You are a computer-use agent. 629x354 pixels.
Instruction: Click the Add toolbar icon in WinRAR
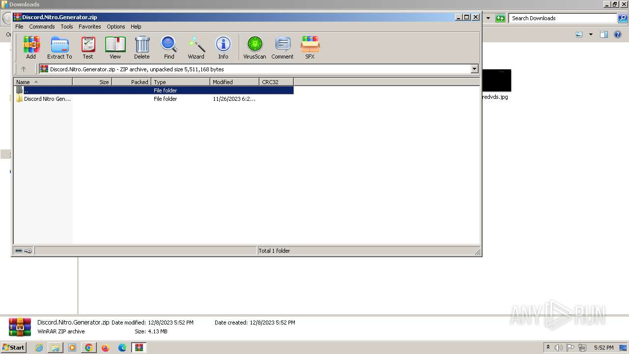[31, 48]
